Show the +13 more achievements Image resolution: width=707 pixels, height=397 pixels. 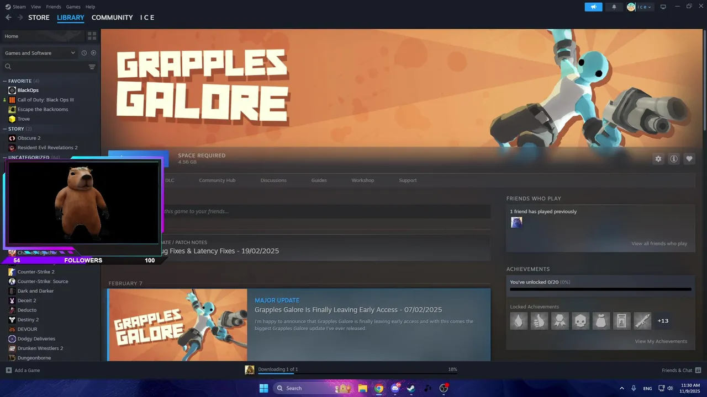663,320
